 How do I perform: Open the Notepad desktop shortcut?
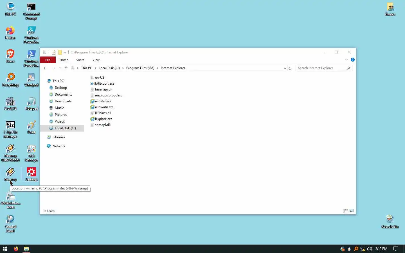click(x=31, y=103)
